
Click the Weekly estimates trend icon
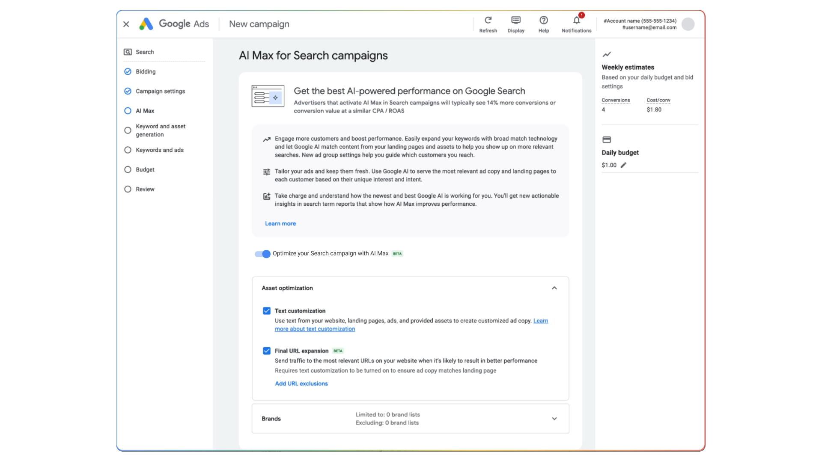[x=607, y=54]
